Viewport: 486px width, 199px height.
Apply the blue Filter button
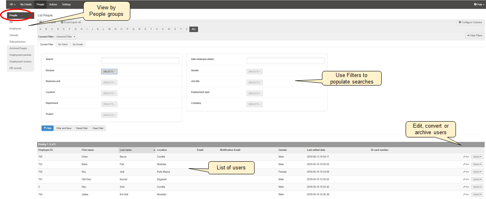click(47, 128)
